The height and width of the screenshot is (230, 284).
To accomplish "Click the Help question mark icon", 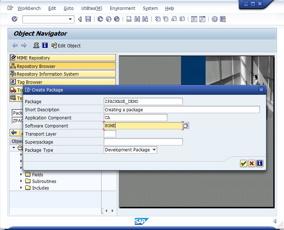I will click(x=215, y=19).
